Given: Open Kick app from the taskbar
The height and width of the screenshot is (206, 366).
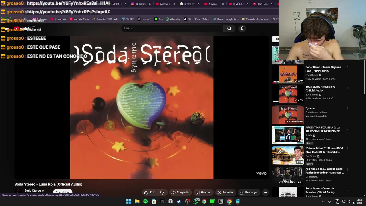Looking at the screenshot, I should click(x=212, y=201).
